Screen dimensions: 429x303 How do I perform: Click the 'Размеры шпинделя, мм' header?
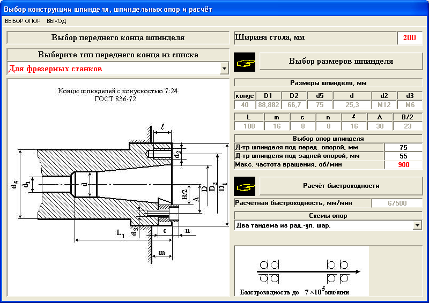click(x=328, y=83)
